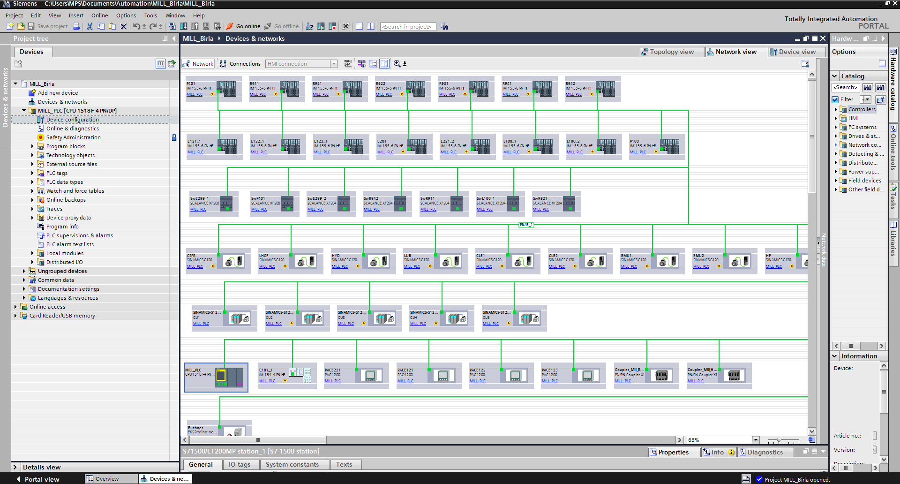This screenshot has width=900, height=484.
Task: Expand Controllers folder in catalog
Action: coord(836,109)
